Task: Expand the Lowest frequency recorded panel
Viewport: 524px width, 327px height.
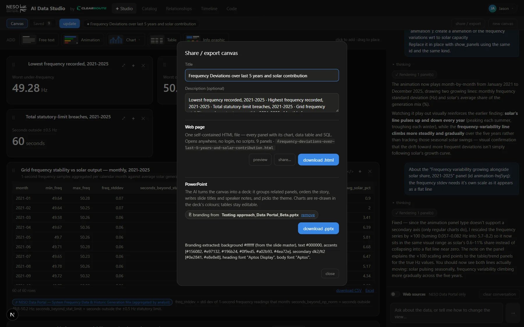Action: click(124, 65)
